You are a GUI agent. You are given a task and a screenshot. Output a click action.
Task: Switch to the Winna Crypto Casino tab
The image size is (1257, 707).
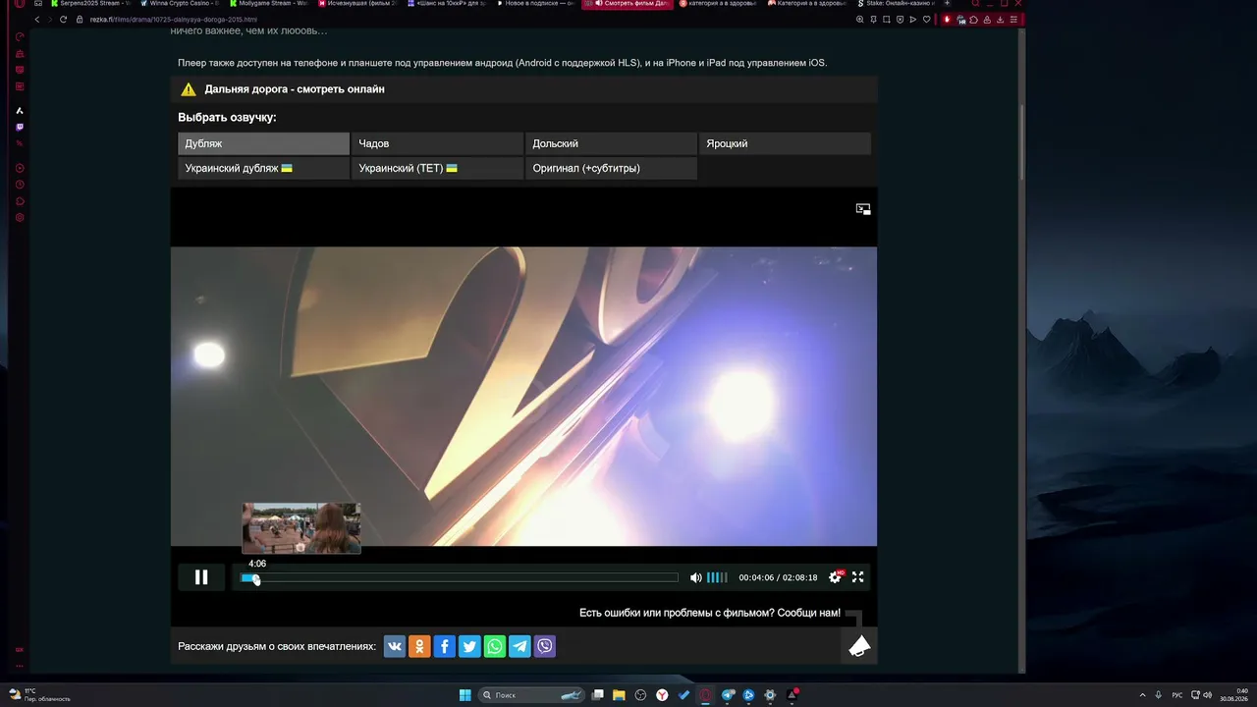[180, 4]
